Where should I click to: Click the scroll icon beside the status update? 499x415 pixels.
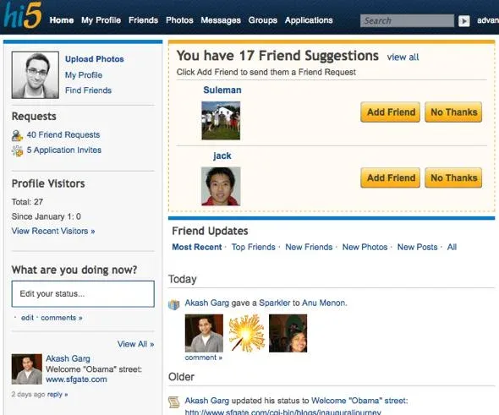pyautogui.click(x=173, y=402)
